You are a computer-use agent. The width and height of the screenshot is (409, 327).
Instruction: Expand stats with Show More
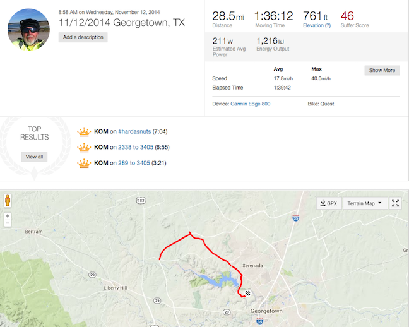pyautogui.click(x=382, y=70)
